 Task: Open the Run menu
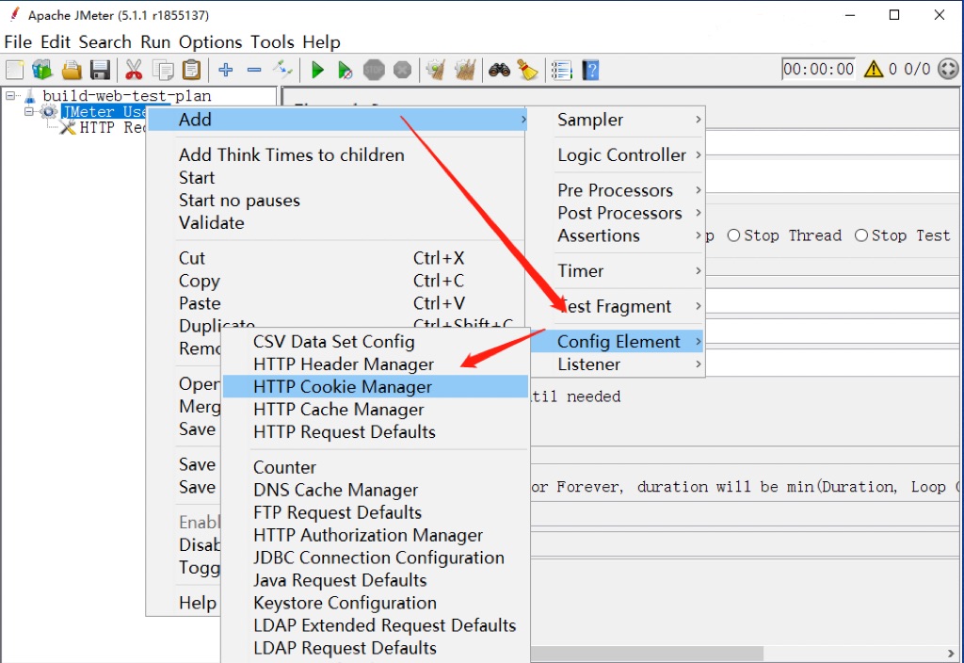155,41
